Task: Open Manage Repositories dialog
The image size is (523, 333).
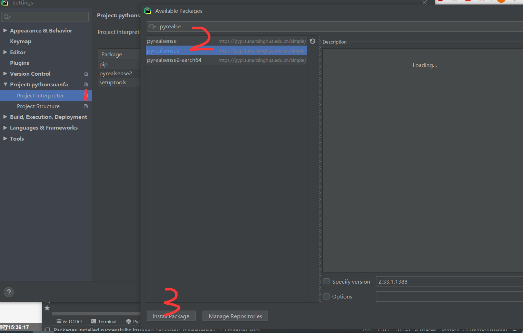Action: coord(235,316)
